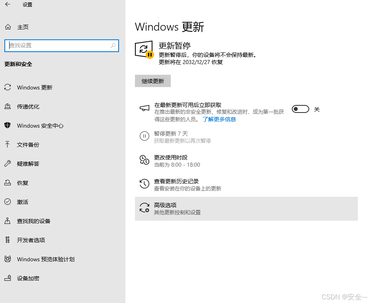Select the 恢复 icon
Image resolution: width=369 pixels, height=303 pixels.
[x=8, y=183]
